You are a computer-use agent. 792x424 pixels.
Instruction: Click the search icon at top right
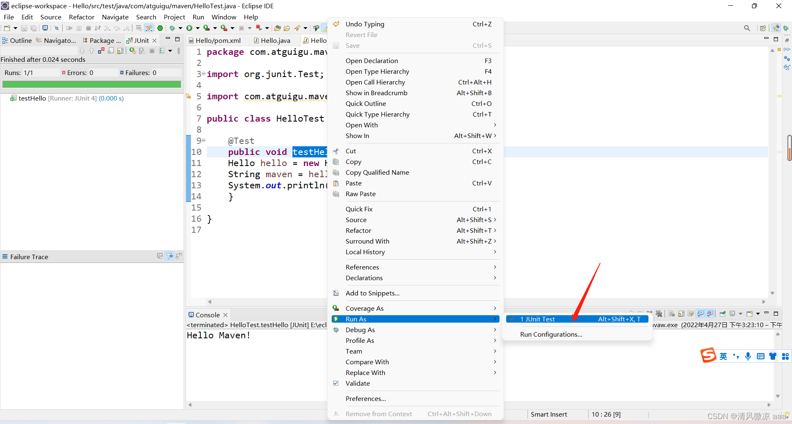(747, 28)
